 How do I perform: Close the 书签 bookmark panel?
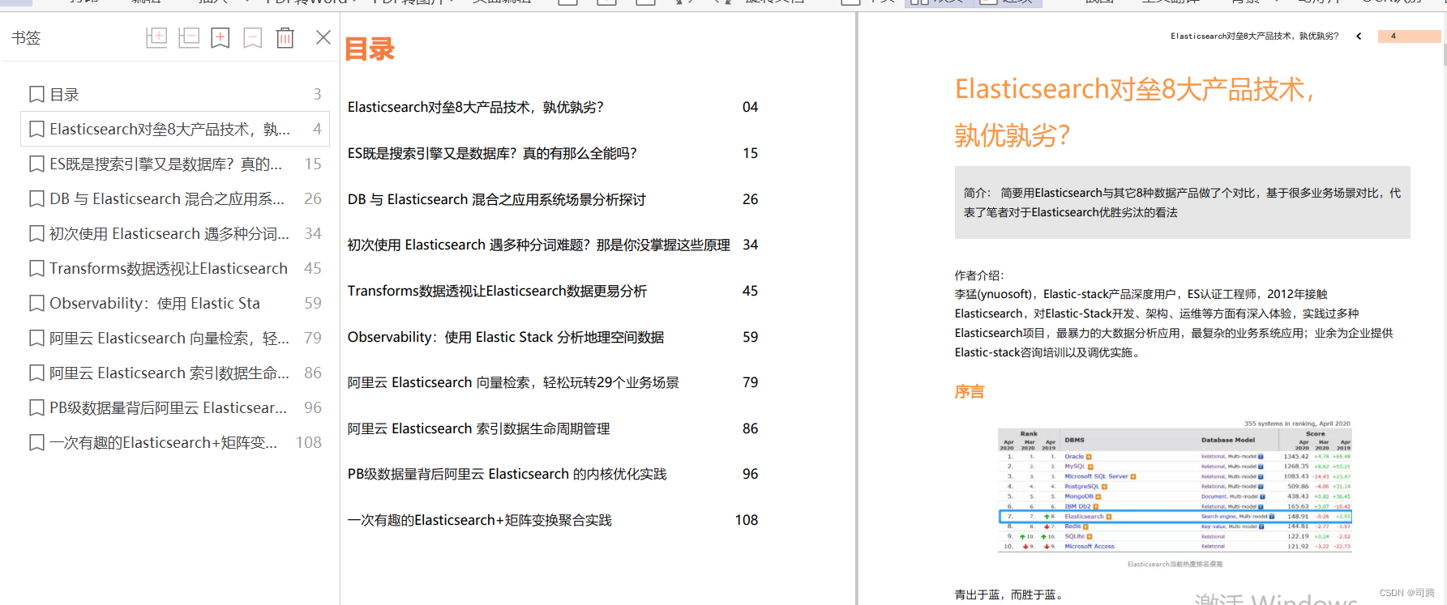click(323, 37)
